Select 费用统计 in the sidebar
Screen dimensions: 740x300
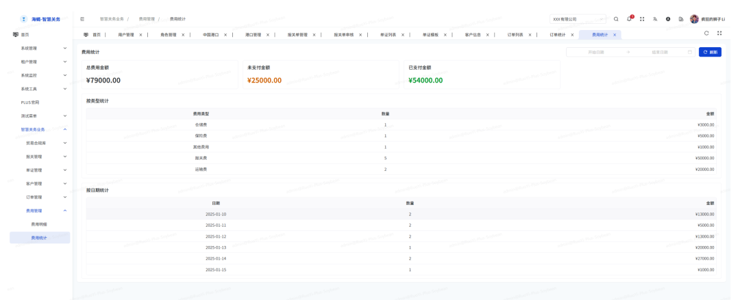tap(40, 238)
